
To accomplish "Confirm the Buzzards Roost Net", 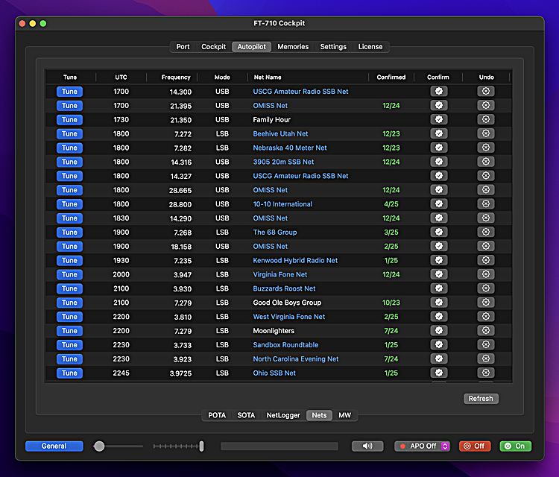I will click(x=439, y=288).
